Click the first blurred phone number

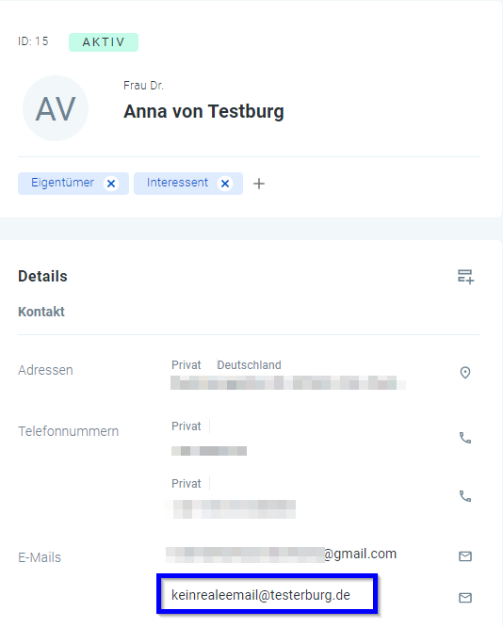(x=209, y=451)
